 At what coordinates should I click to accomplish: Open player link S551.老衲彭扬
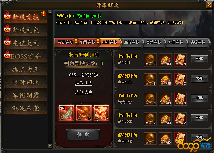(84, 75)
